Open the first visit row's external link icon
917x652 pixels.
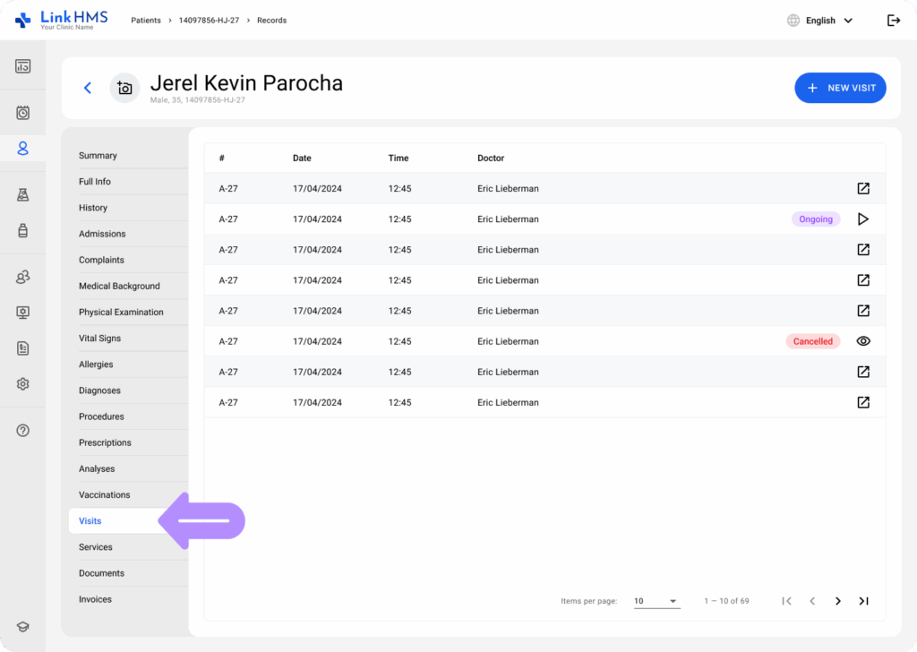click(862, 189)
